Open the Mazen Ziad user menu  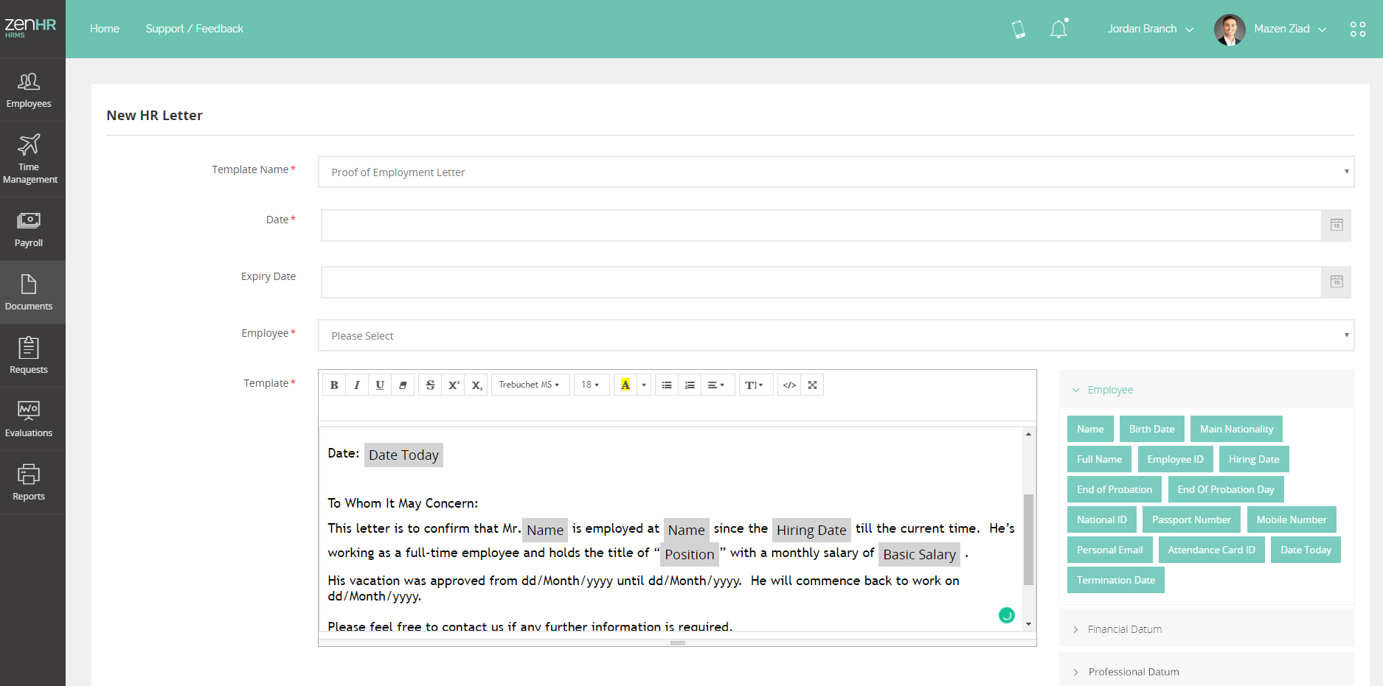pos(1290,29)
